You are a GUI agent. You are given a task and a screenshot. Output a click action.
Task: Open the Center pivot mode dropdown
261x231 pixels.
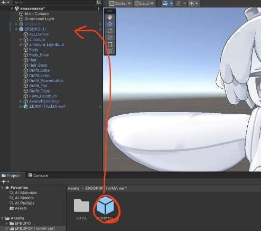[120, 3]
